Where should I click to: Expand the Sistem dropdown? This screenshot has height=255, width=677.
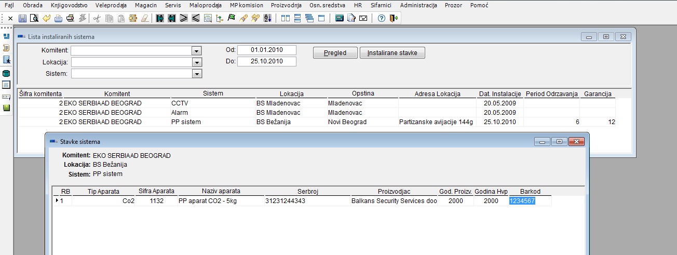coord(196,74)
